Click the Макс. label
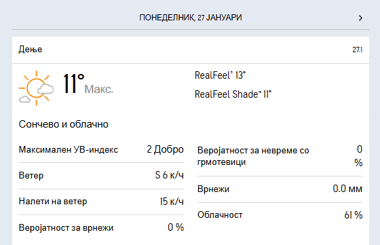Screen dimensions: 380x245 tap(98, 89)
